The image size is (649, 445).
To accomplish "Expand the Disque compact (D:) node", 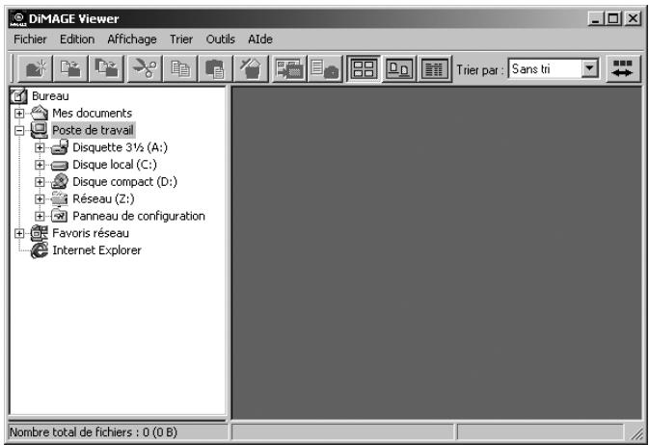I will (x=40, y=181).
